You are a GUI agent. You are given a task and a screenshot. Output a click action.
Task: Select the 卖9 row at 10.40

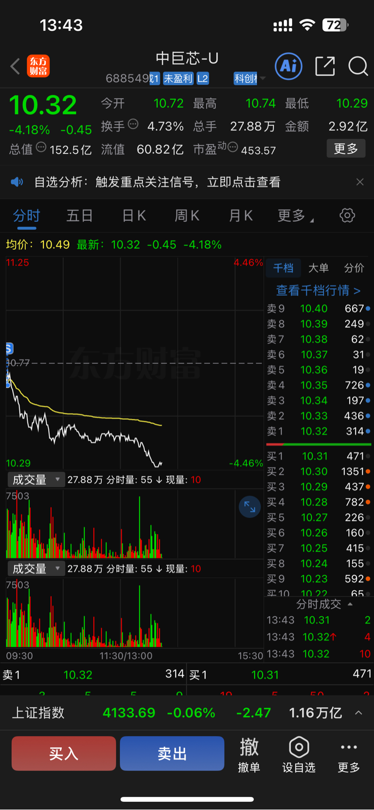[x=318, y=308]
